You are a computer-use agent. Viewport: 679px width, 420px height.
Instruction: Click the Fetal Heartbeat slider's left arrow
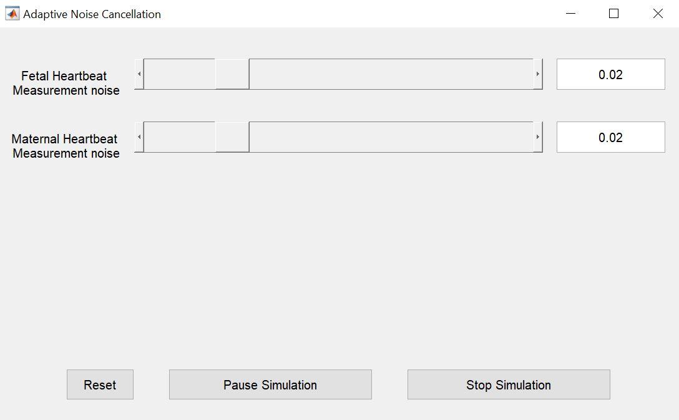(x=139, y=74)
